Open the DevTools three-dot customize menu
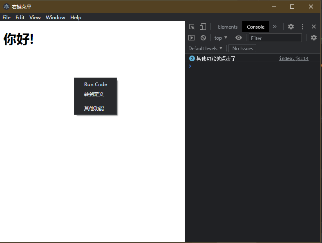This screenshot has width=322, height=243. pos(302,27)
